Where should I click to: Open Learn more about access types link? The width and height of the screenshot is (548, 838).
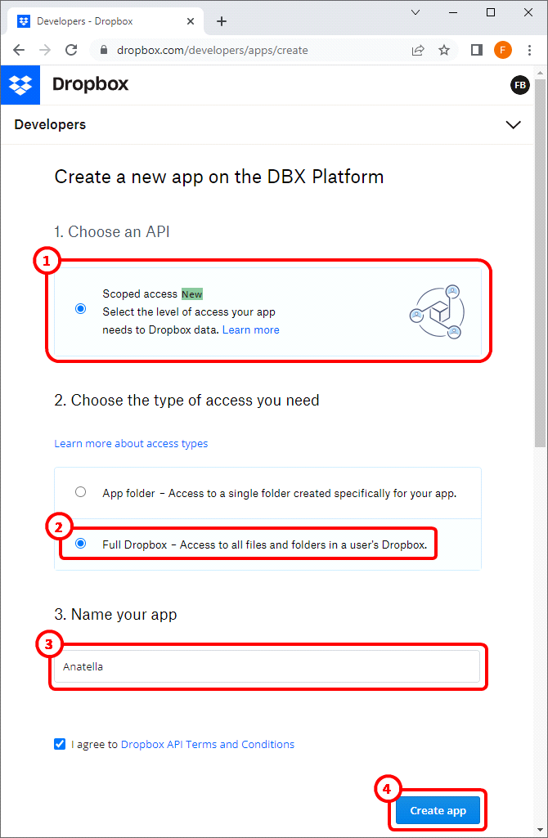(131, 444)
